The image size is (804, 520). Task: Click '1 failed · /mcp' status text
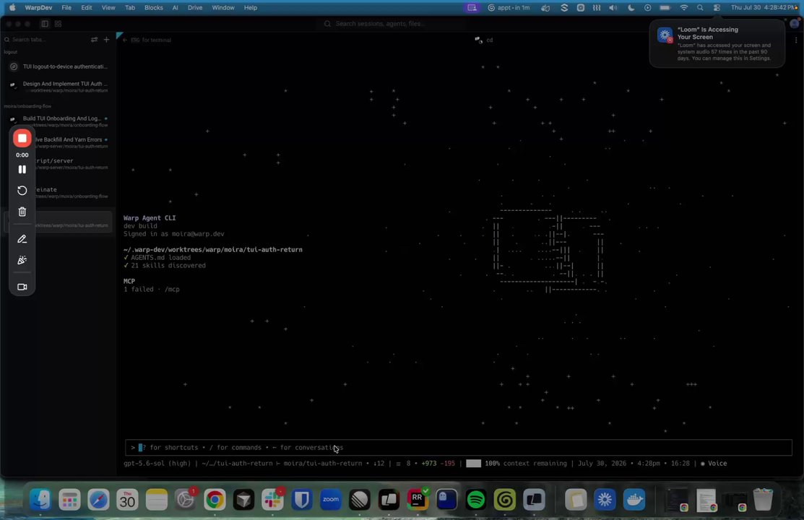coord(151,289)
